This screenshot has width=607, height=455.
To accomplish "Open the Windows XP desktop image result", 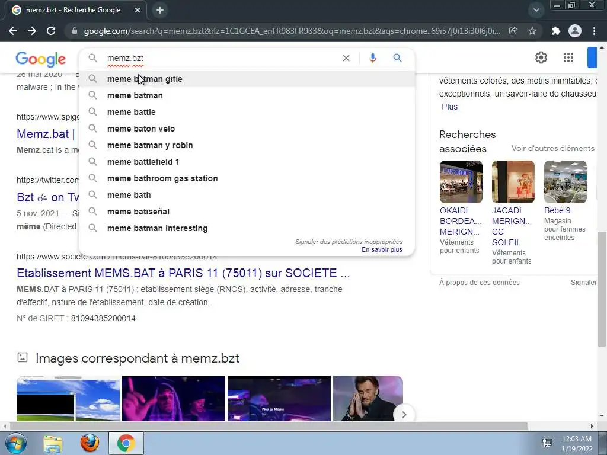I will pos(68,399).
